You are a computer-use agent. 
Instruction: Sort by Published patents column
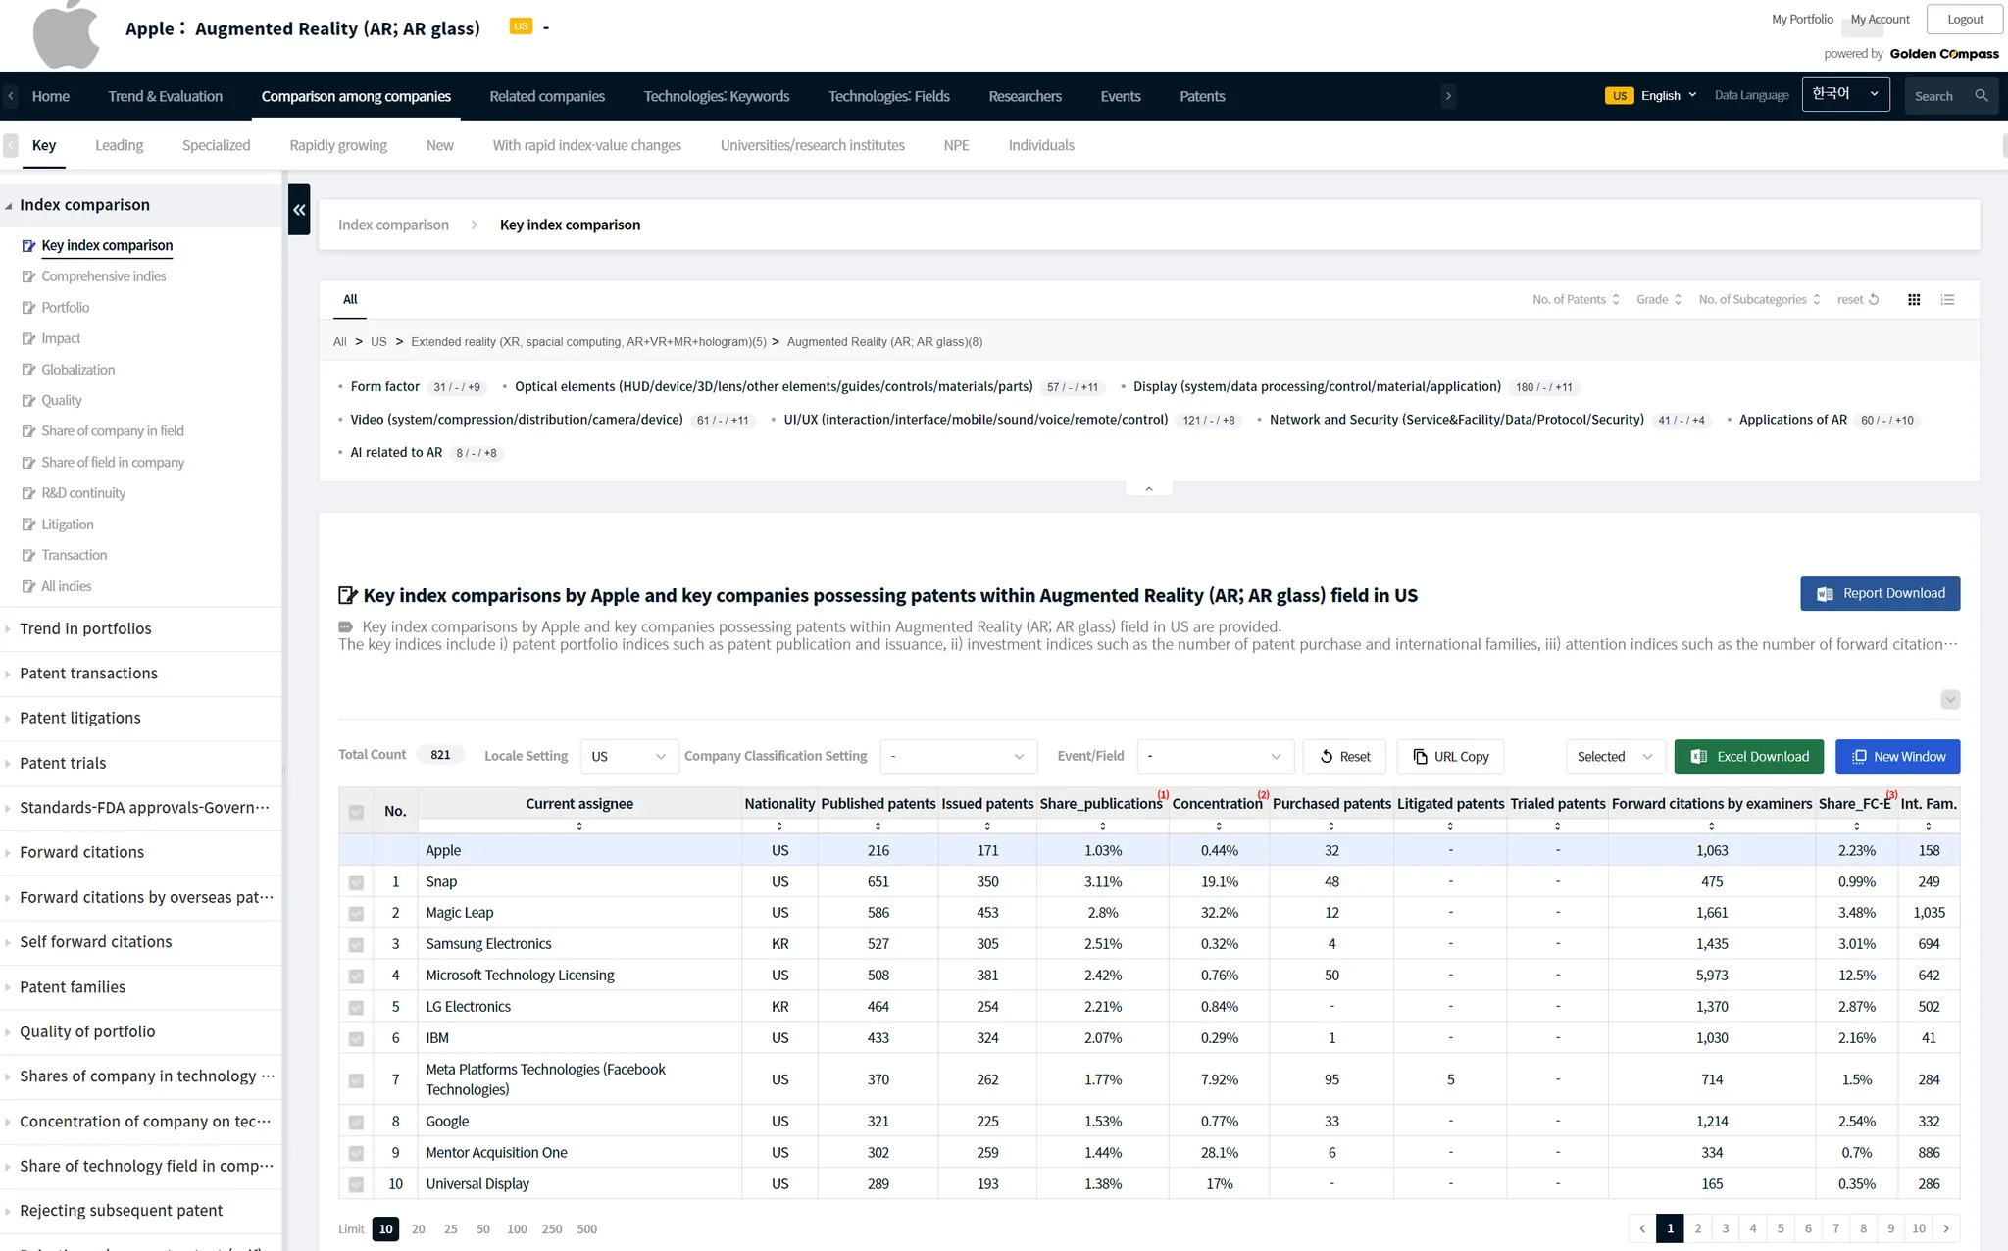coord(878,826)
